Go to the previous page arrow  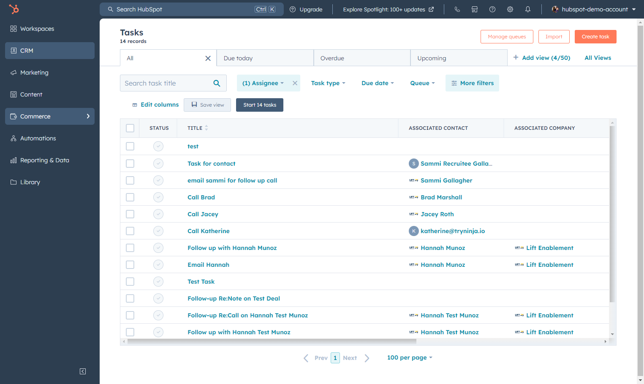point(306,358)
